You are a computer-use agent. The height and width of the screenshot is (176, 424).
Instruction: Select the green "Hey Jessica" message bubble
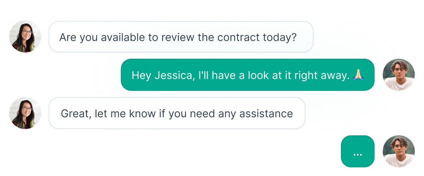[248, 75]
